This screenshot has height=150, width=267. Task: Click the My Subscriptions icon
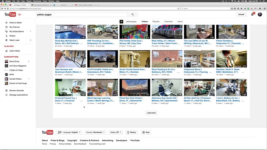[6, 31]
